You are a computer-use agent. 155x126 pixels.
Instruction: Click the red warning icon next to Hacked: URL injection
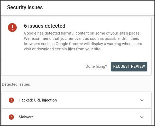click(11, 100)
